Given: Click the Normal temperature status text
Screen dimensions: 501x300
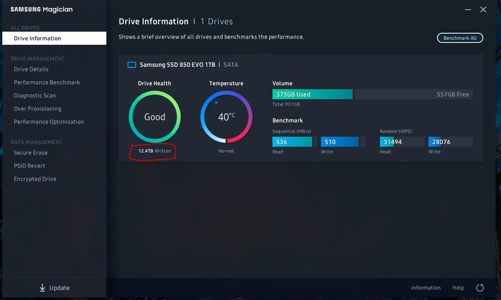Looking at the screenshot, I should (x=226, y=151).
